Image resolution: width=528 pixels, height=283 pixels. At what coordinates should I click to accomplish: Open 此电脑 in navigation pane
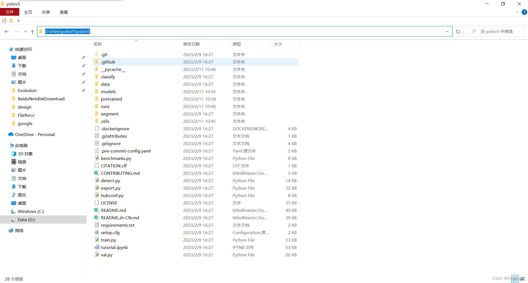point(21,146)
